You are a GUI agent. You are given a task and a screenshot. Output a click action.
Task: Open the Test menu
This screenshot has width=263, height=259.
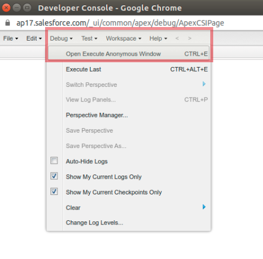pos(89,38)
